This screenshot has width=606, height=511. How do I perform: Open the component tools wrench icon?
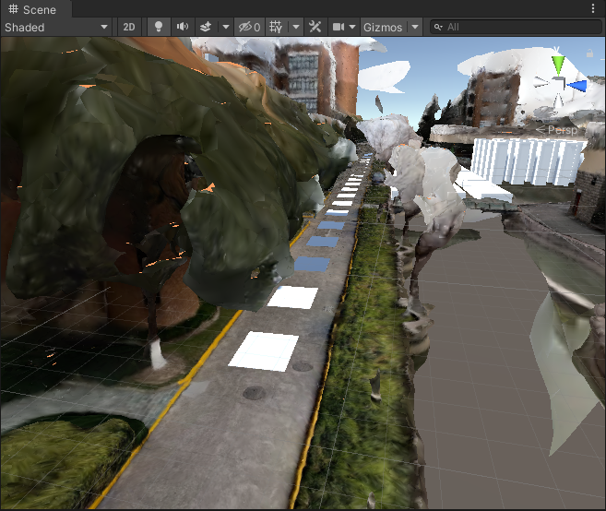pyautogui.click(x=315, y=28)
